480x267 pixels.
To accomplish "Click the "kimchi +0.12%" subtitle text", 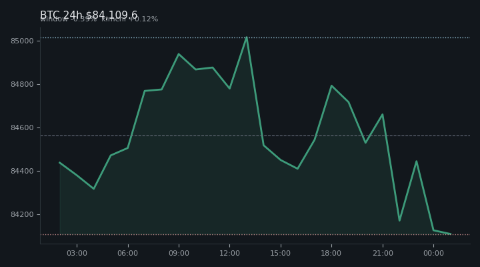I will pos(130,19).
